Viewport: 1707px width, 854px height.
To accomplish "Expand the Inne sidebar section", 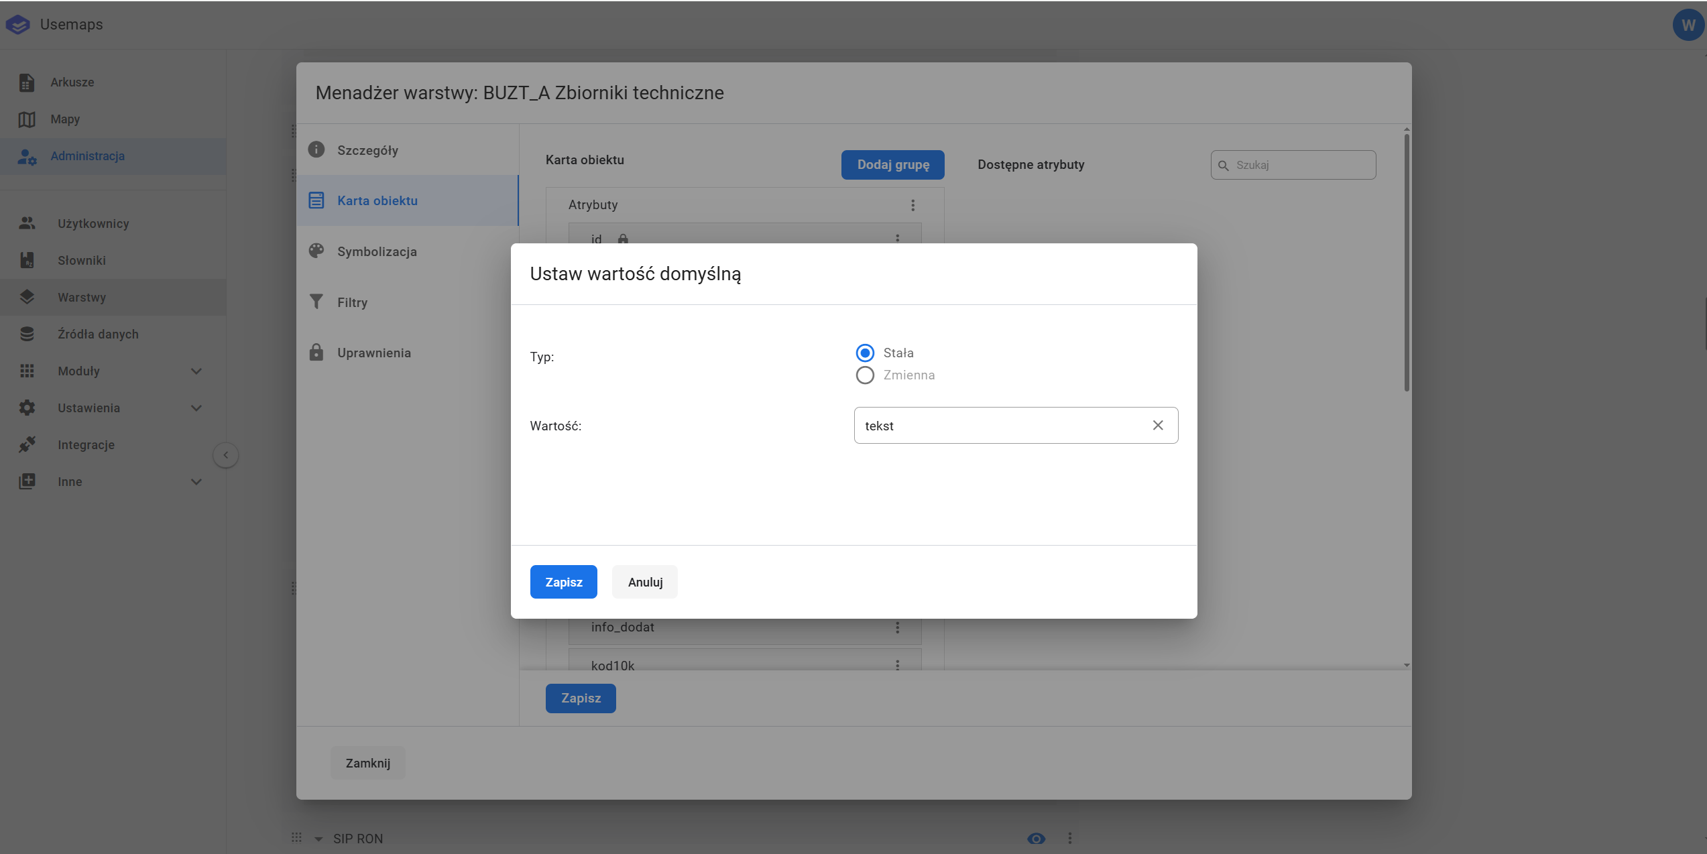I will coord(196,481).
